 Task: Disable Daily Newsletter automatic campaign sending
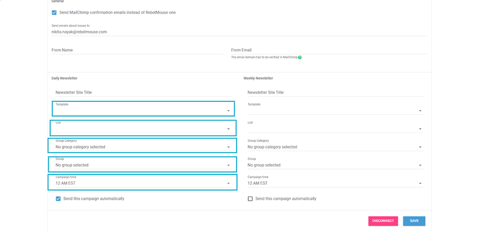(58, 199)
